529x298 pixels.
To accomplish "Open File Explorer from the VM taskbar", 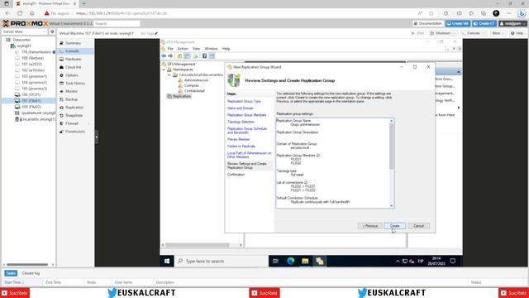I will pos(305,262).
